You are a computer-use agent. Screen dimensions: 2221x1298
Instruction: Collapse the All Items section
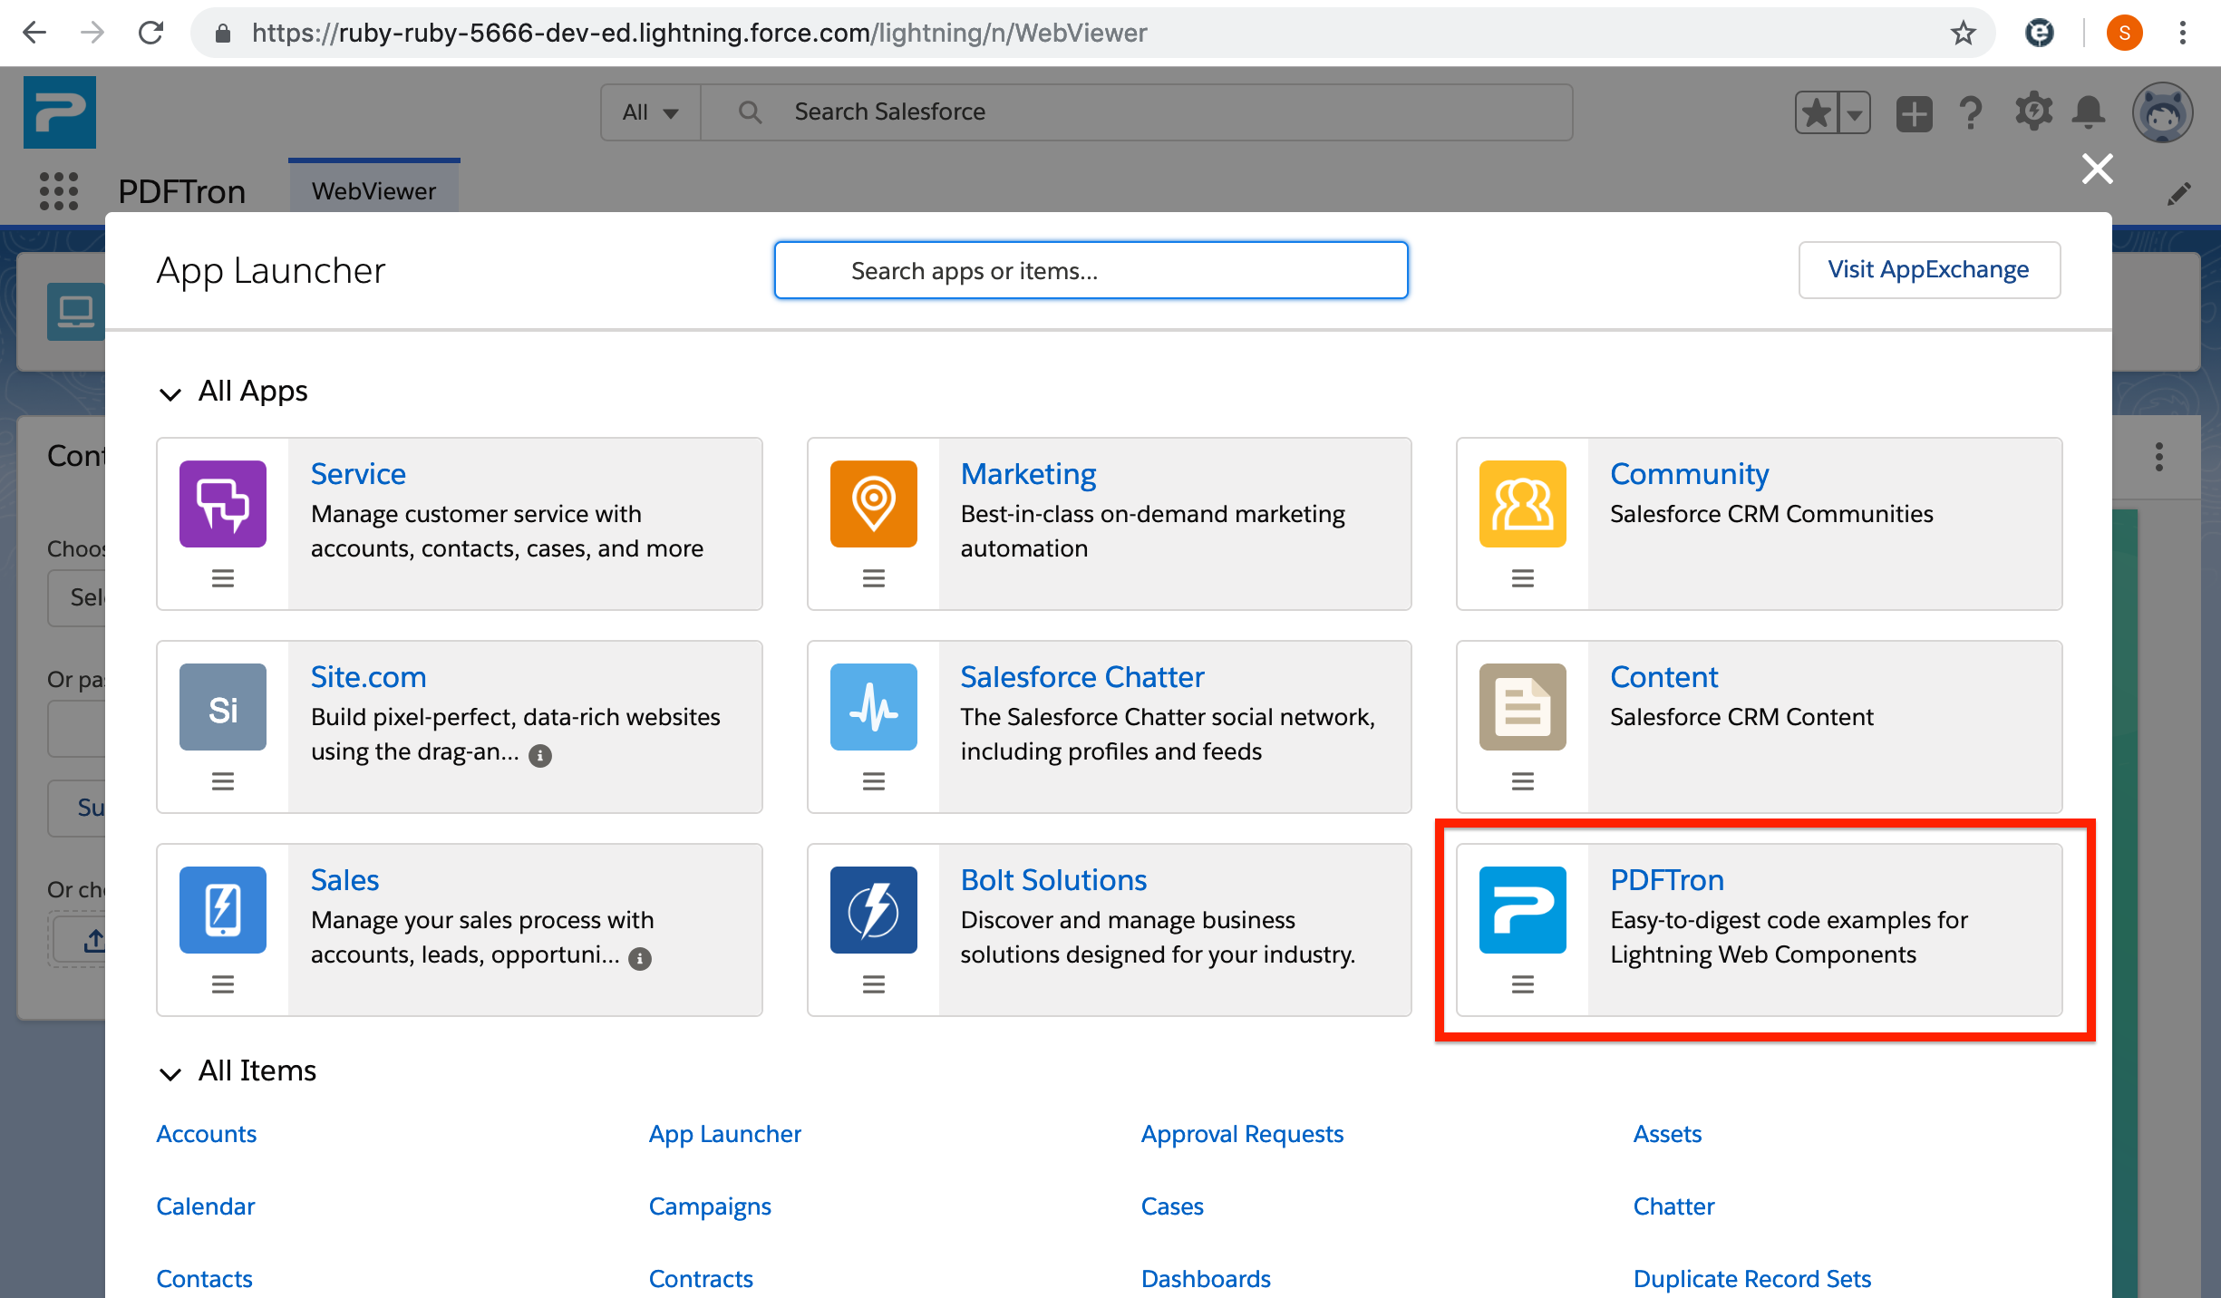(x=169, y=1070)
